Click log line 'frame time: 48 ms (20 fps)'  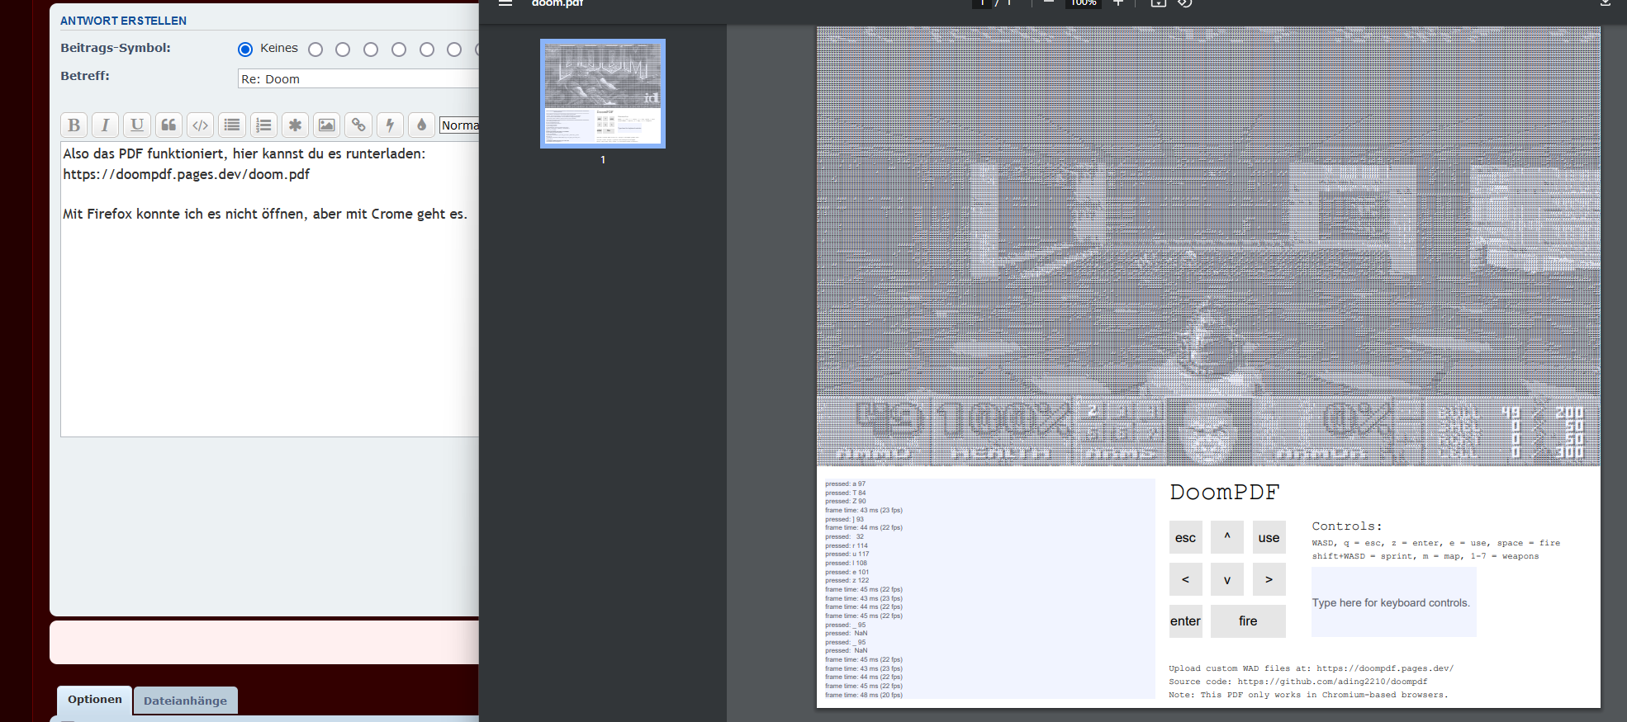(864, 695)
